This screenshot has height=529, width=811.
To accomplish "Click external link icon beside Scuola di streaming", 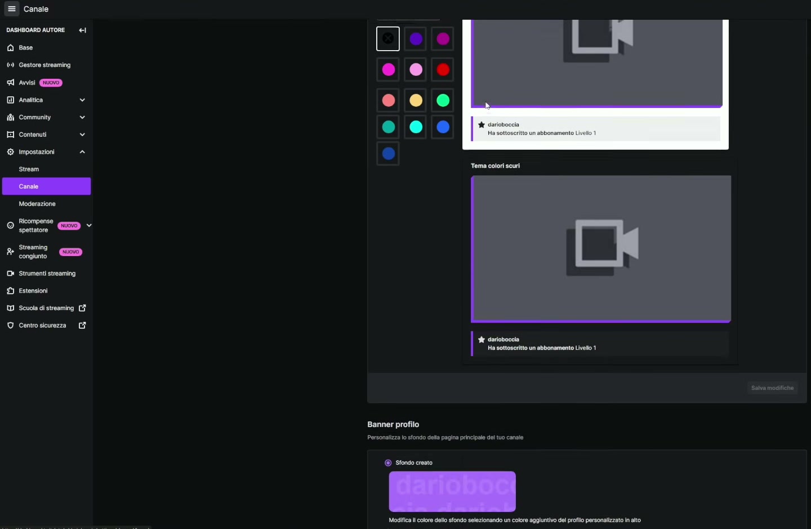I will (x=82, y=308).
